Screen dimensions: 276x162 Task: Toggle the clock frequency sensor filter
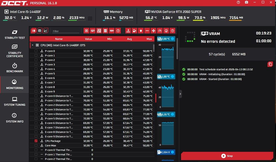click(160, 31)
